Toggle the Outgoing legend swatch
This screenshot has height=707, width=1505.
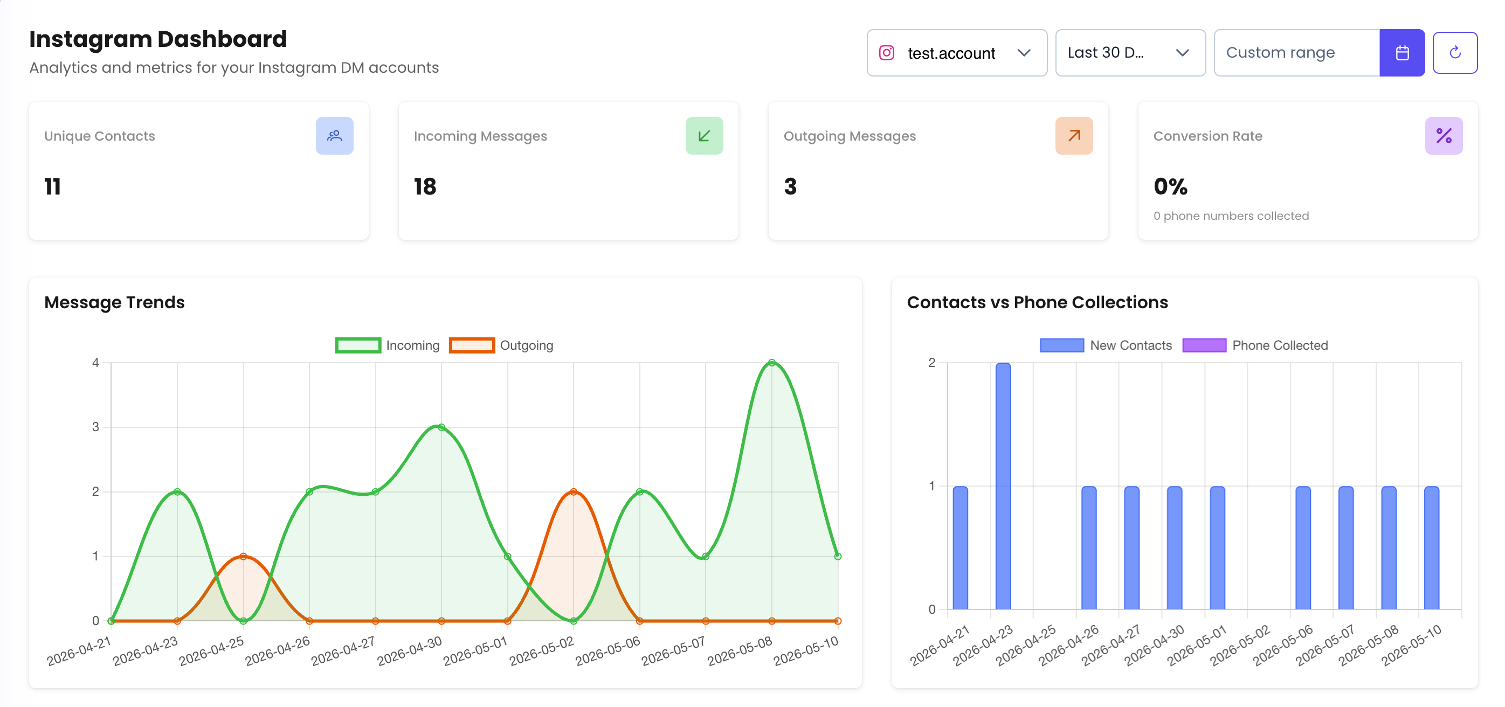472,345
